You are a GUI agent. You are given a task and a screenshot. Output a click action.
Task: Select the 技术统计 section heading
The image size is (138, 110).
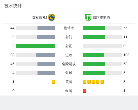[13, 6]
